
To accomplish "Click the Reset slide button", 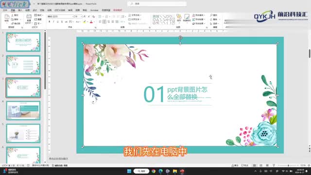I will point(38,19).
